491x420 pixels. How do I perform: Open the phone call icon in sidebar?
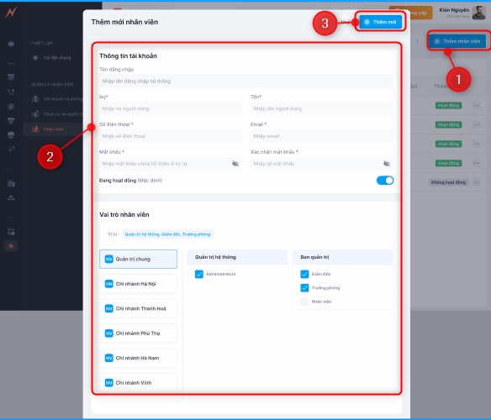[x=11, y=92]
